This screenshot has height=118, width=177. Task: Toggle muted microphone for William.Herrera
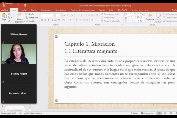[x=3, y=42]
